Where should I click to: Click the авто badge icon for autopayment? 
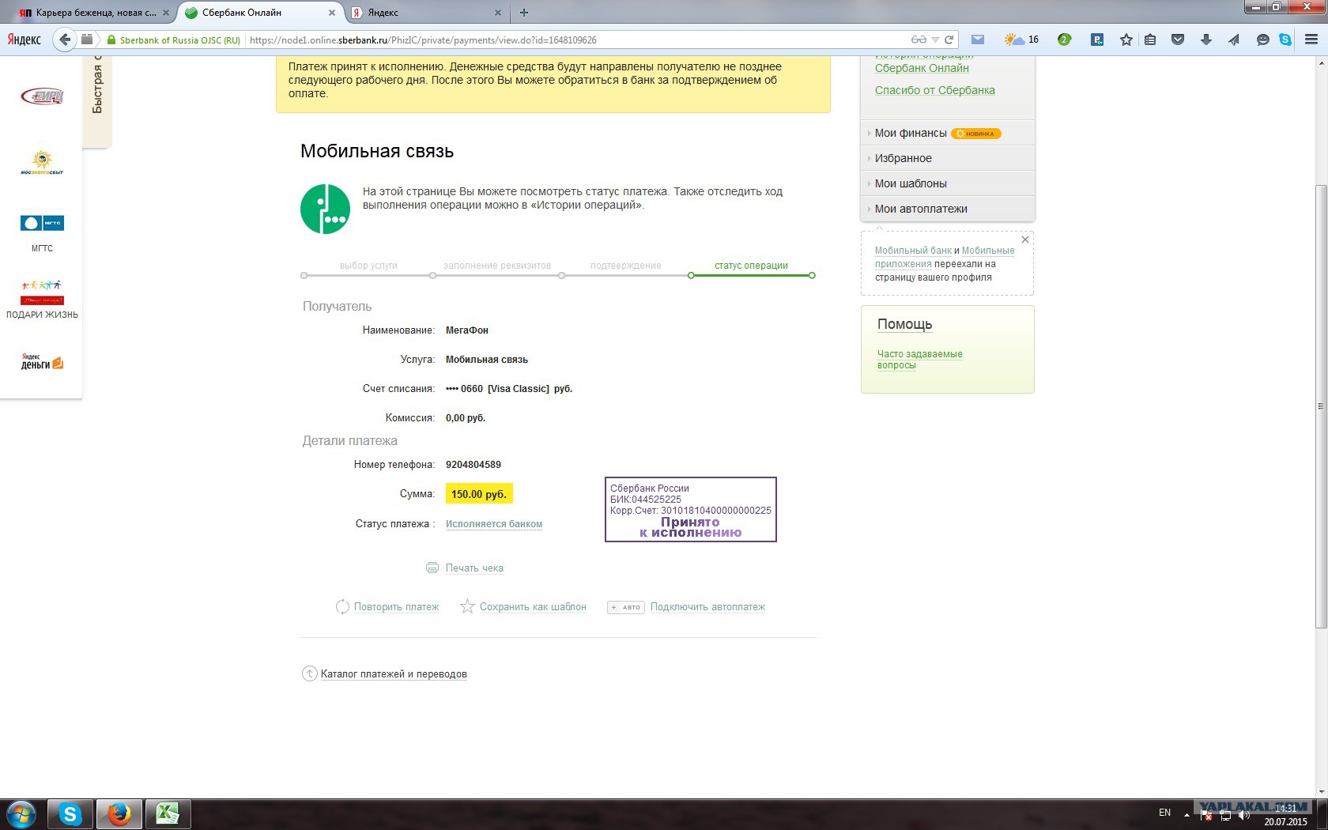626,607
